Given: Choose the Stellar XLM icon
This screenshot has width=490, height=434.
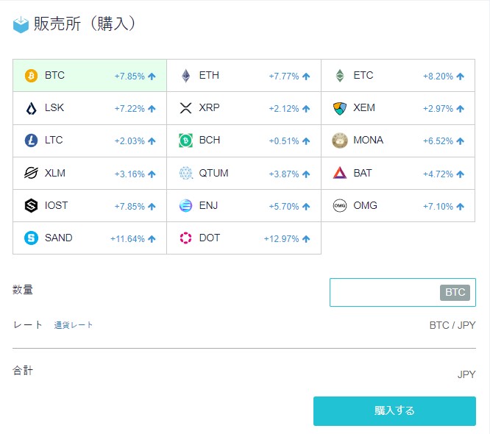Looking at the screenshot, I should pyautogui.click(x=31, y=173).
